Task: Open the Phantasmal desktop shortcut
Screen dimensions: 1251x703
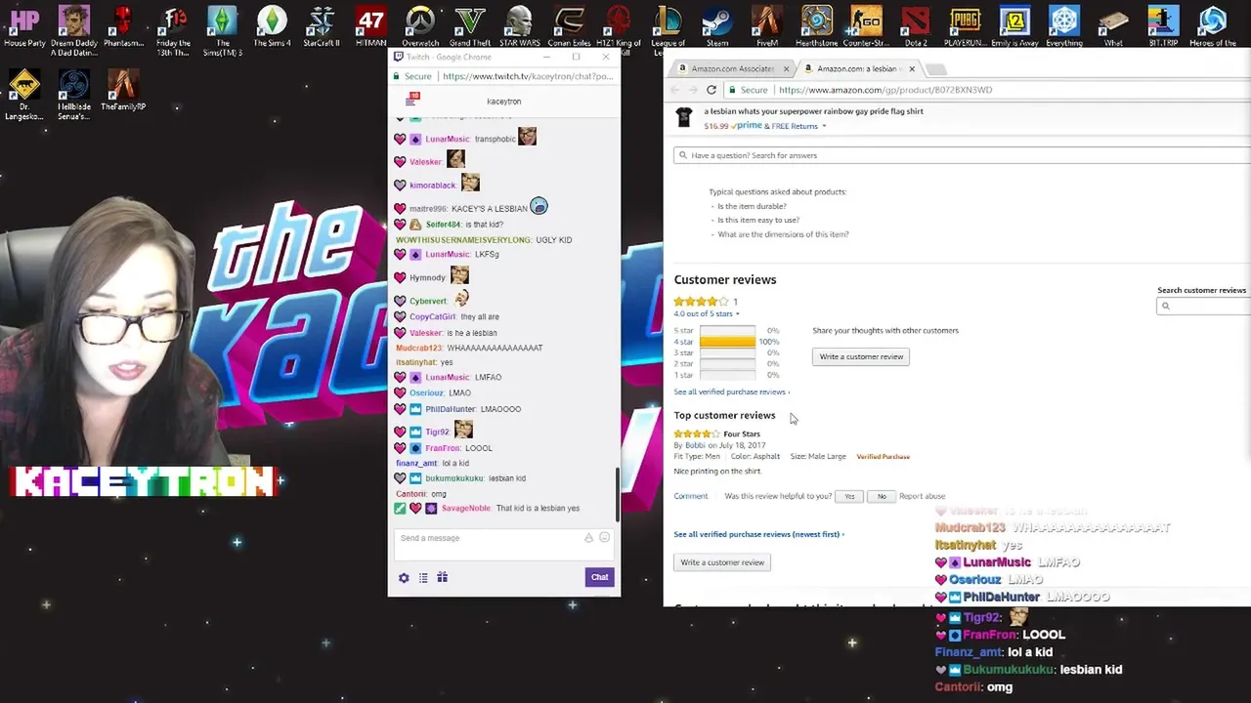Action: pyautogui.click(x=123, y=26)
